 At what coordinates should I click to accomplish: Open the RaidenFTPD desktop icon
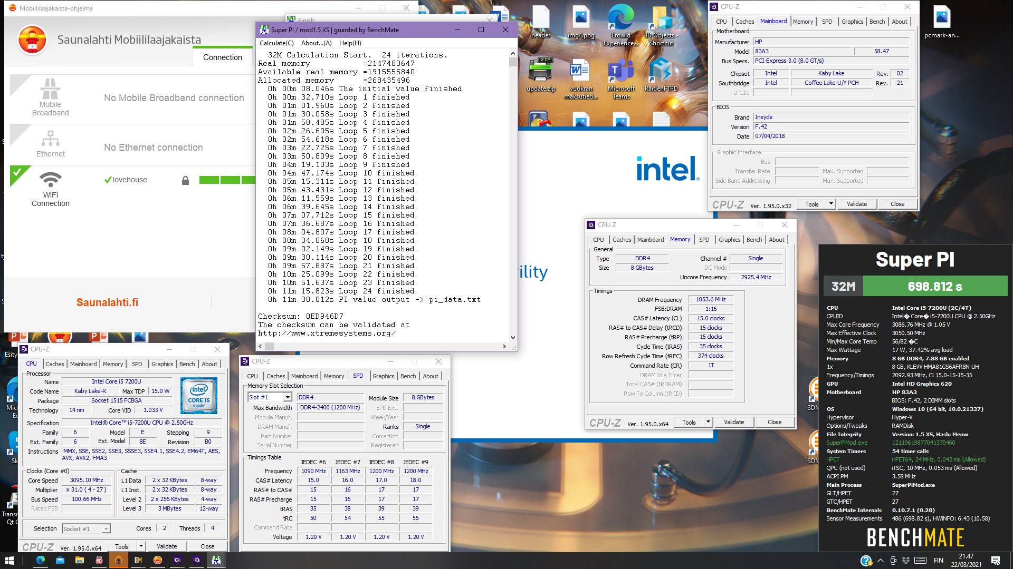point(661,75)
